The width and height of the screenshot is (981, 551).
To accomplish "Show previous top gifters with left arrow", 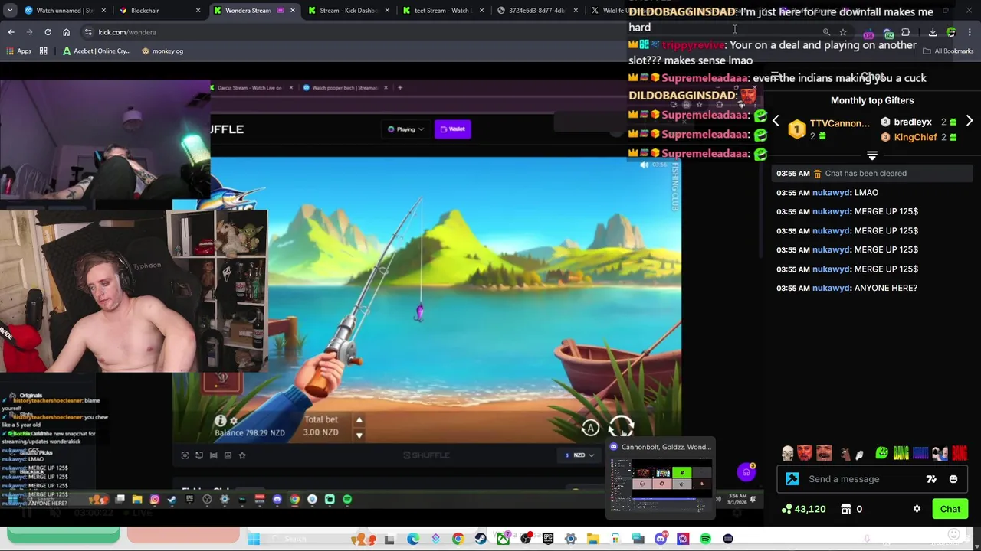I will [x=776, y=121].
